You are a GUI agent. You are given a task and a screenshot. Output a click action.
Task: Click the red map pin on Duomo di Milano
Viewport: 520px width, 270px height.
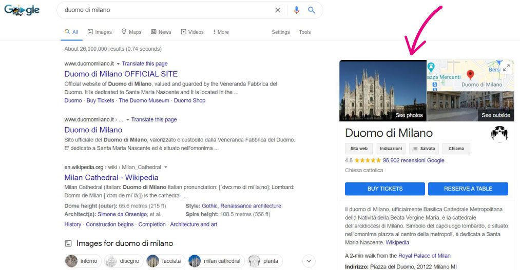point(470,75)
